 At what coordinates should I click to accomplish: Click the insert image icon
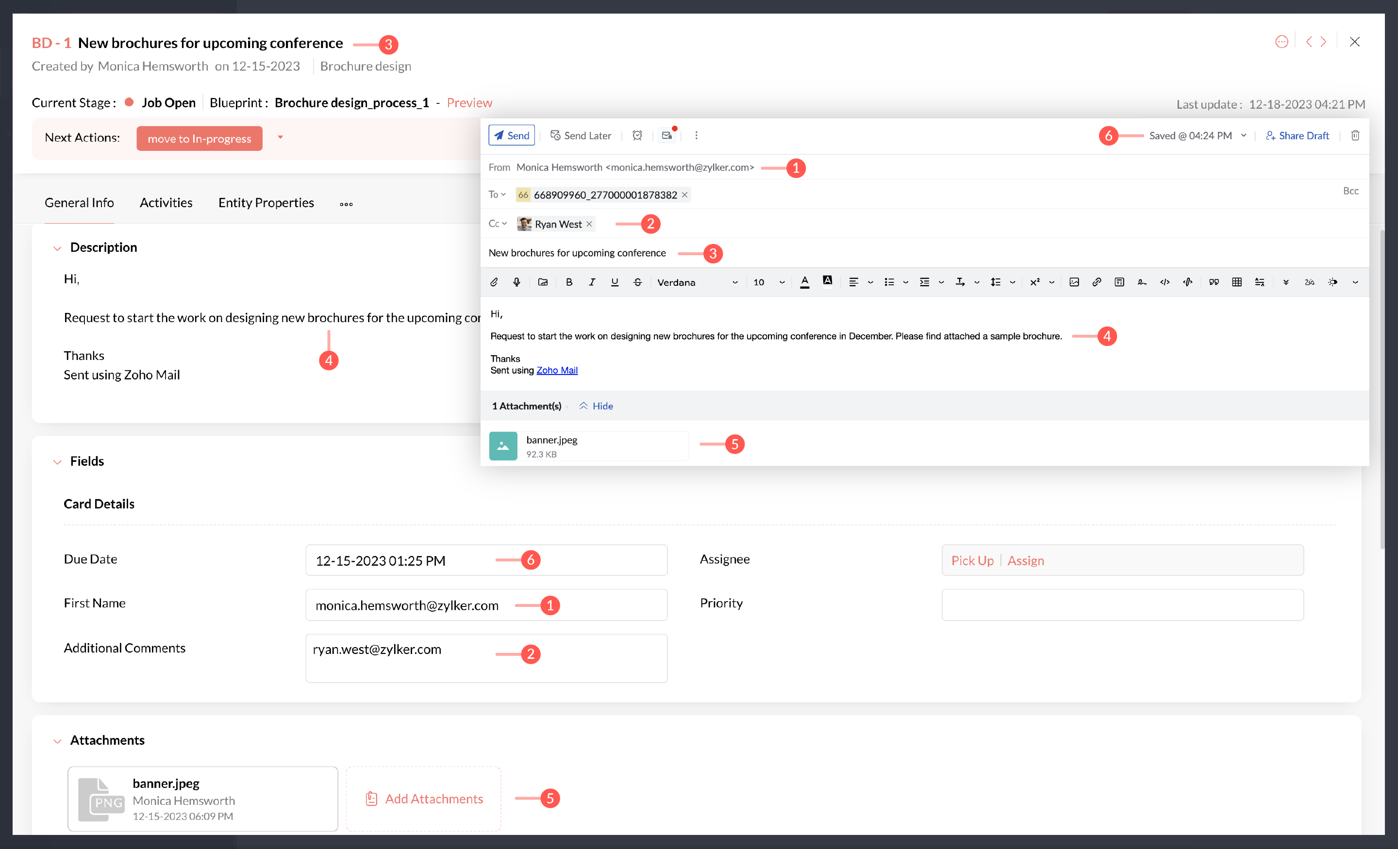1074,282
